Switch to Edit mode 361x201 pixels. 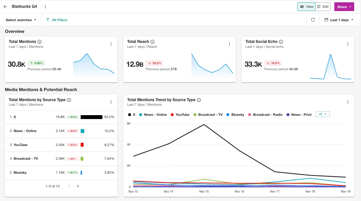[x=323, y=7]
